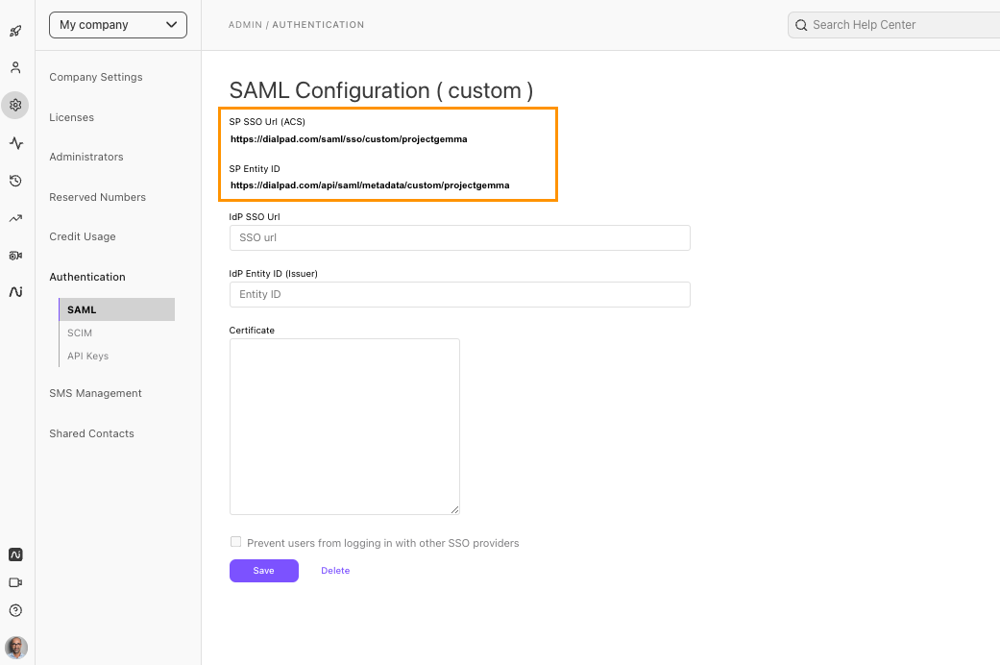Open the Licenses section
Image resolution: width=1000 pixels, height=665 pixels.
(71, 117)
